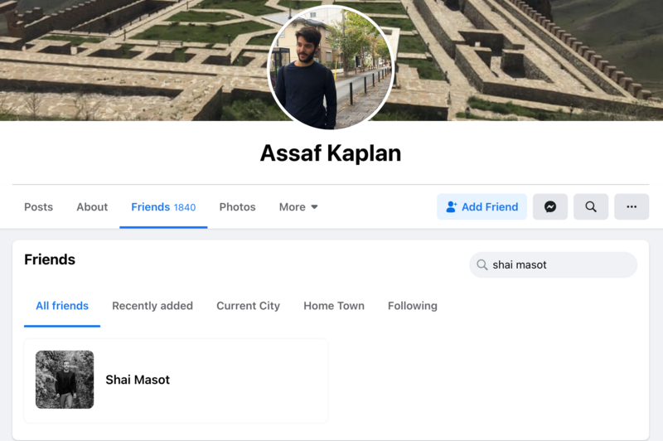Expand the More dropdown menu
This screenshot has height=441, width=663.
coord(298,207)
